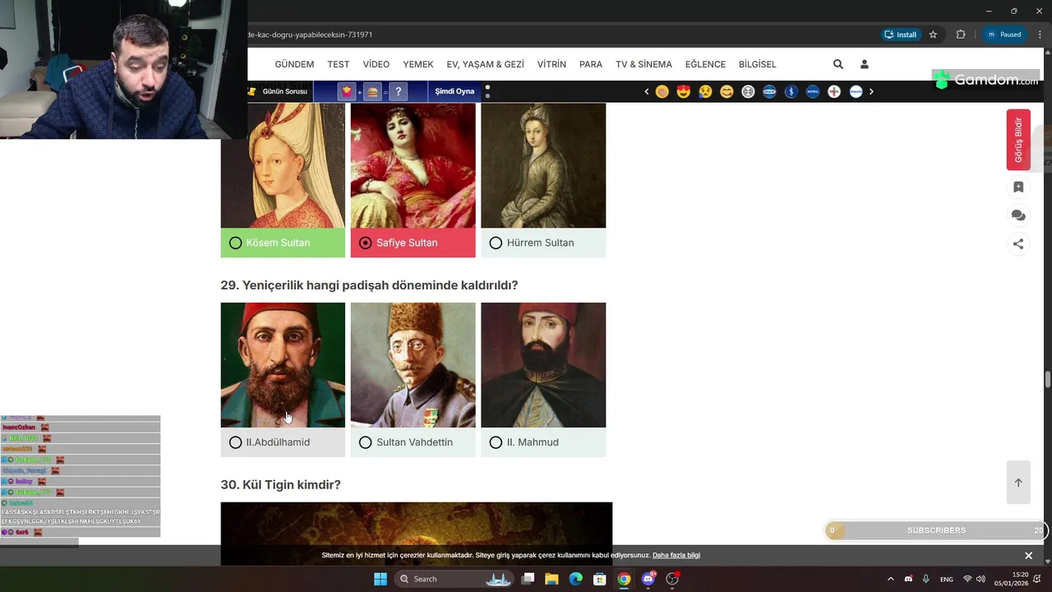Launch Microsoft Edge from the taskbar

[576, 579]
